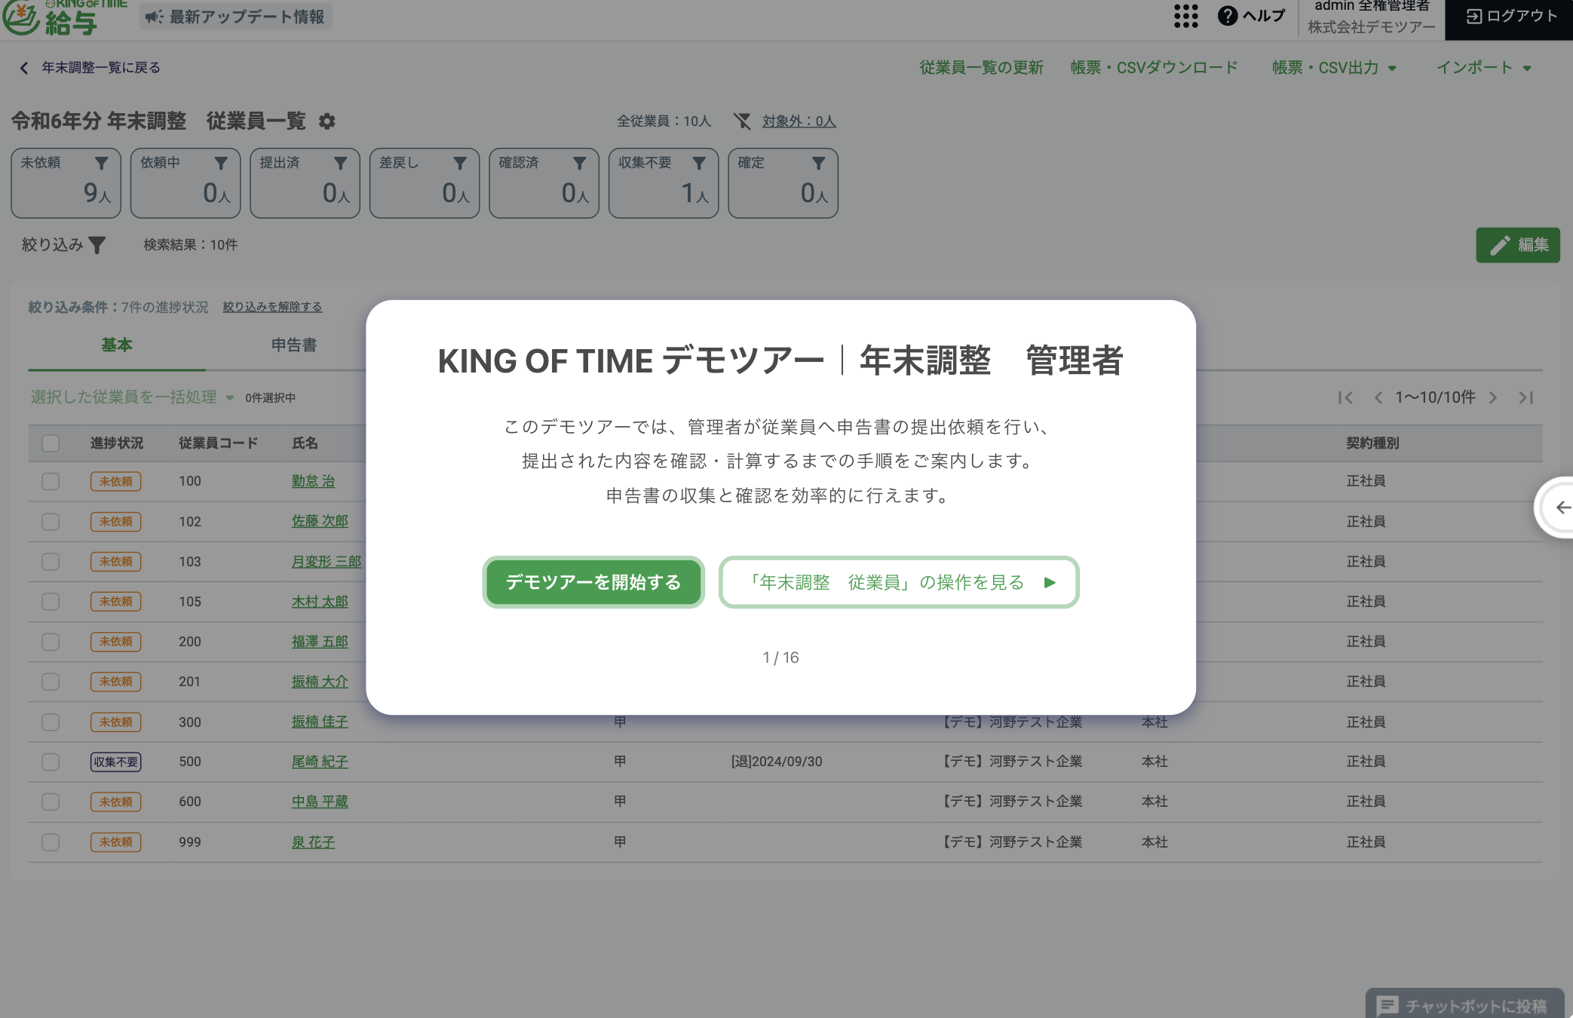Screen dimensions: 1573x1018
Task: Expand the 帳票・CSV出力 dropdown
Action: [x=1334, y=68]
